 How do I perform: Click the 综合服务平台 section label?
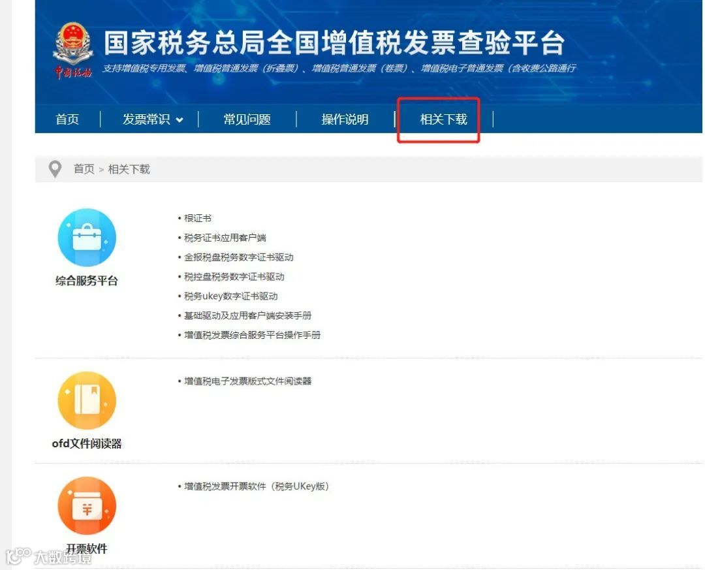click(x=87, y=281)
